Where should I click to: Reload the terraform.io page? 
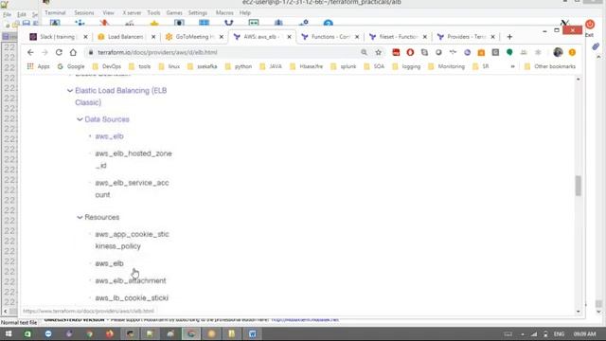(59, 52)
